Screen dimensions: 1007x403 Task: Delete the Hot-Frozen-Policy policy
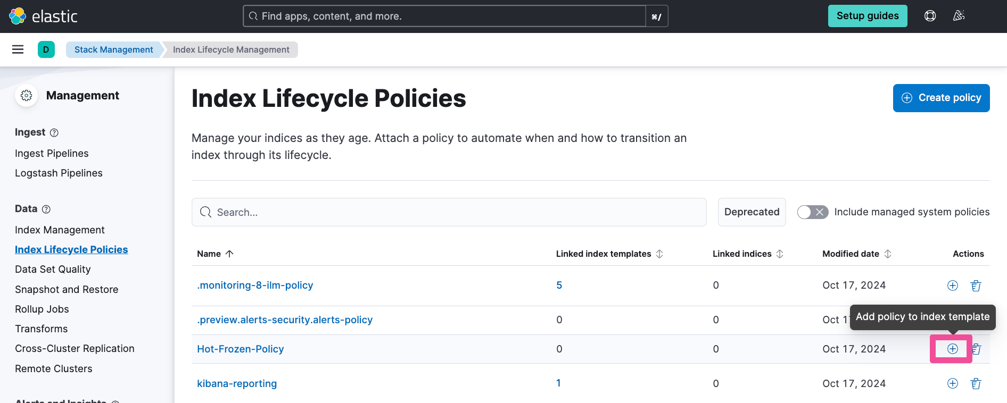click(977, 349)
